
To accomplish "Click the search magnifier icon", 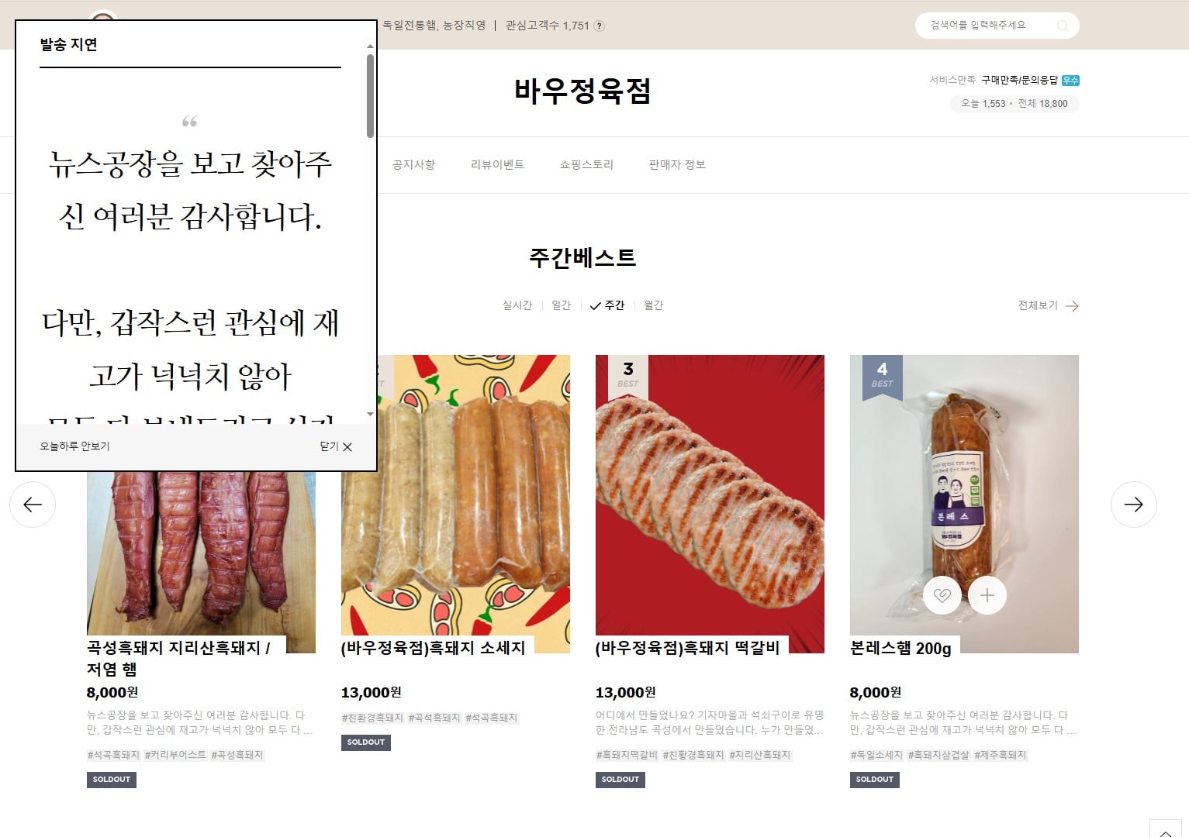I will pyautogui.click(x=1063, y=26).
